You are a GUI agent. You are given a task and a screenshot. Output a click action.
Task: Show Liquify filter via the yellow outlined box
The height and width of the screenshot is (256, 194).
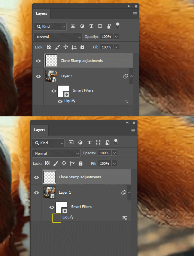(x=57, y=218)
